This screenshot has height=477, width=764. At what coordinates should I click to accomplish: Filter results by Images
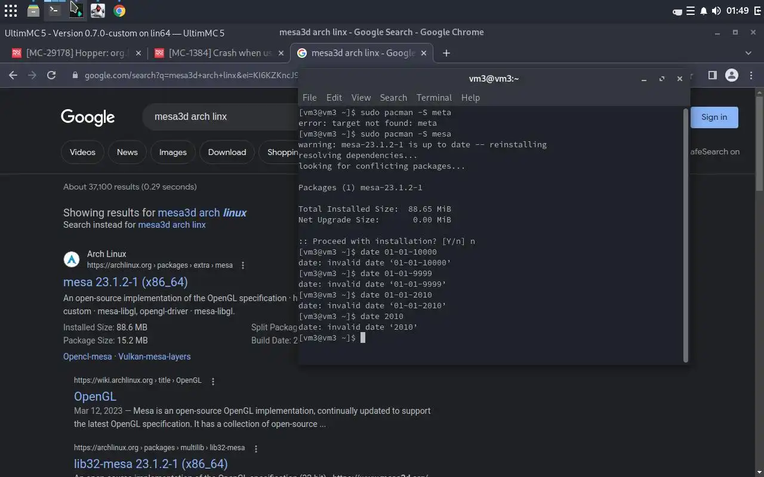click(x=172, y=152)
